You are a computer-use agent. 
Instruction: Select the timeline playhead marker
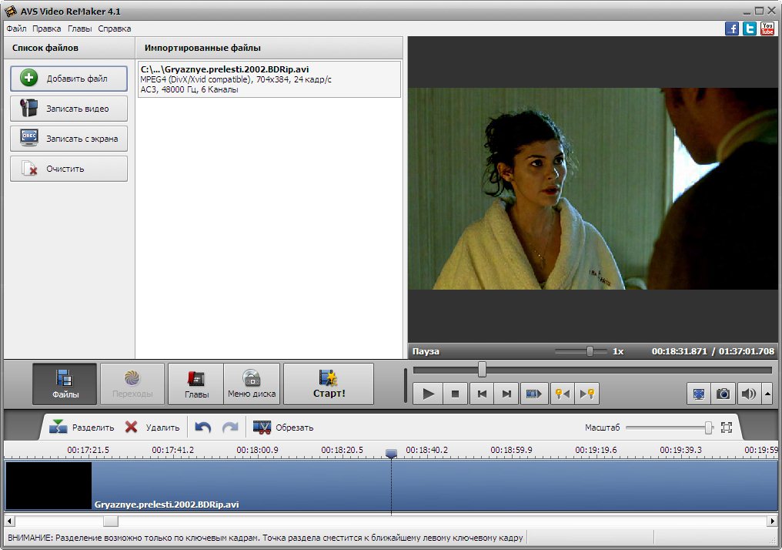[392, 453]
